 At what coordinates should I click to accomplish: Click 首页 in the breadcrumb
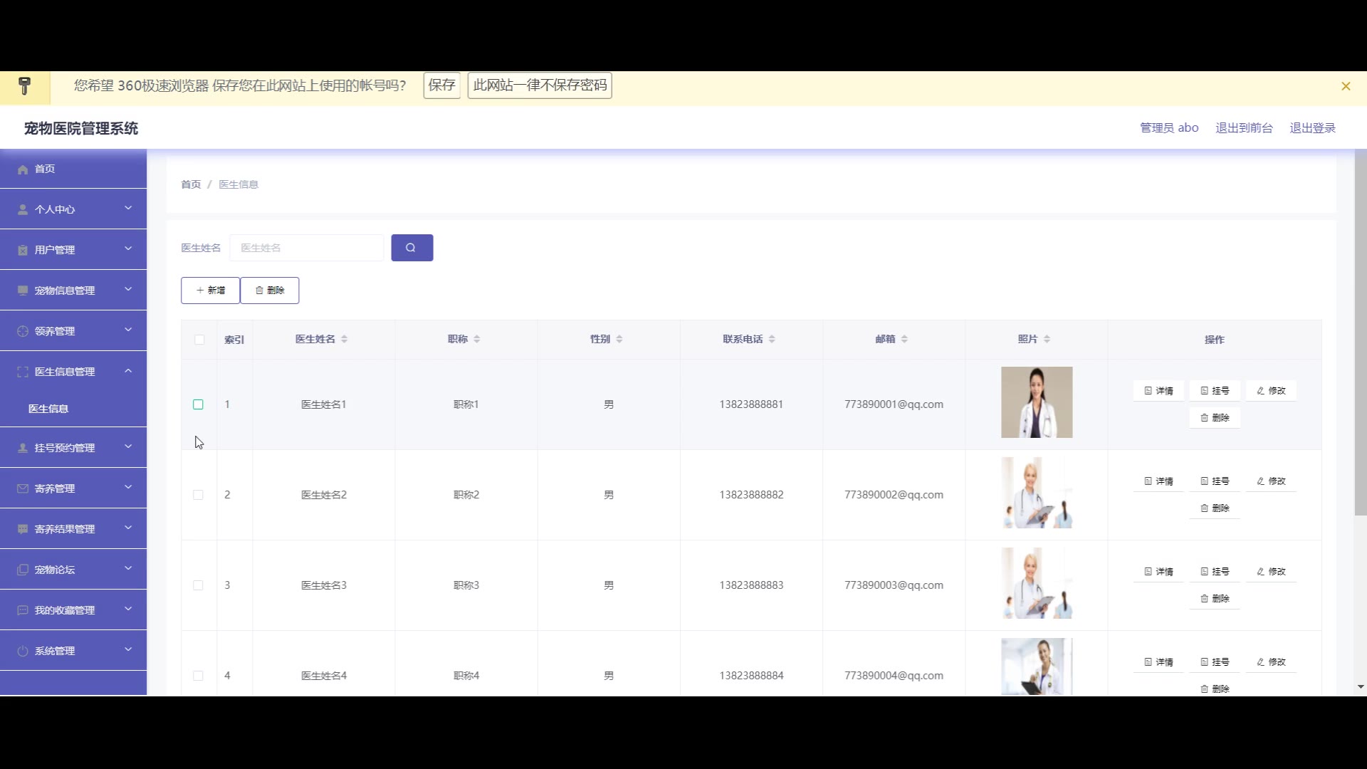click(191, 184)
